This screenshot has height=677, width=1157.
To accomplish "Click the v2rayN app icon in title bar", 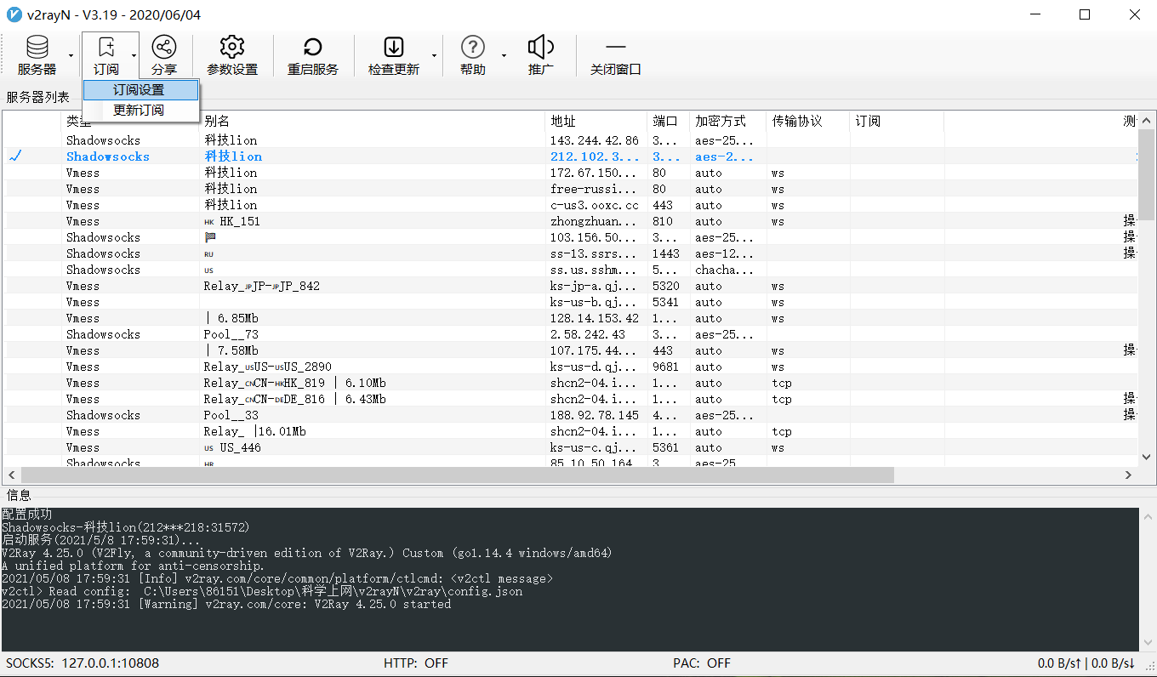I will coord(14,14).
